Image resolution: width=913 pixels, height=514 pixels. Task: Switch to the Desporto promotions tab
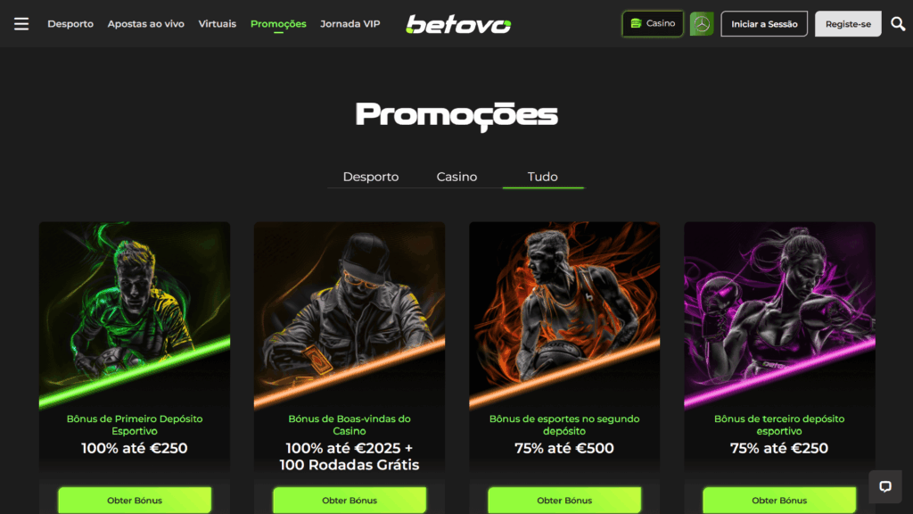click(x=370, y=177)
